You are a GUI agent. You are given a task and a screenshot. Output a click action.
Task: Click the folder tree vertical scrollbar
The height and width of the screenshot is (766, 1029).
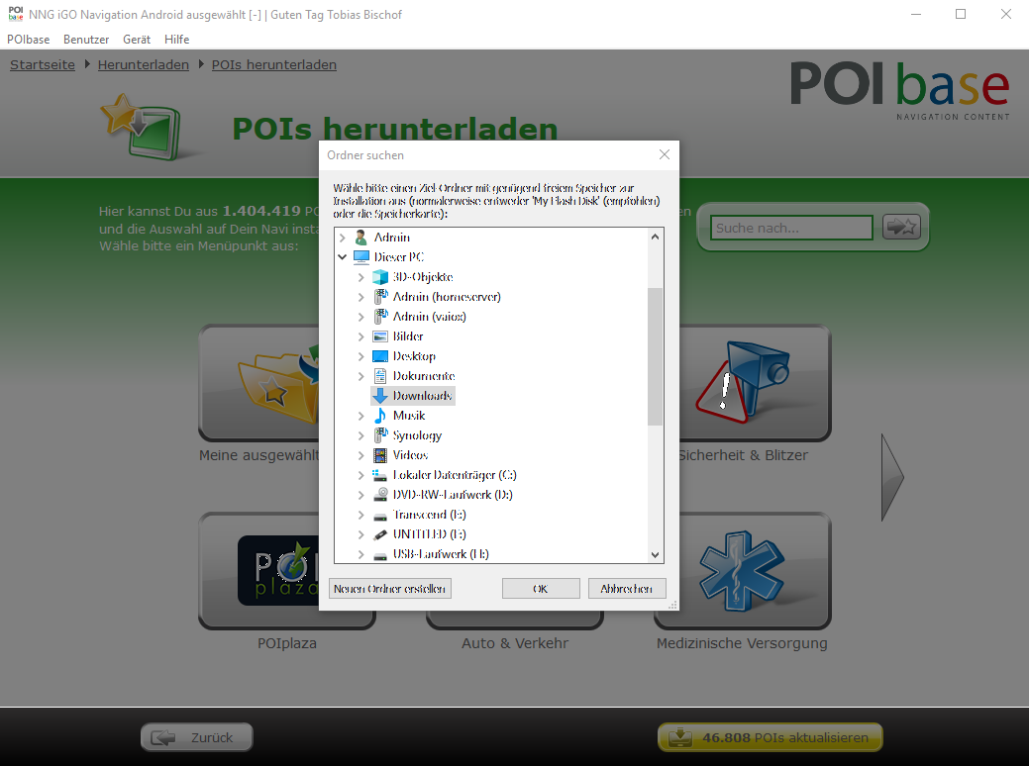pos(655,356)
